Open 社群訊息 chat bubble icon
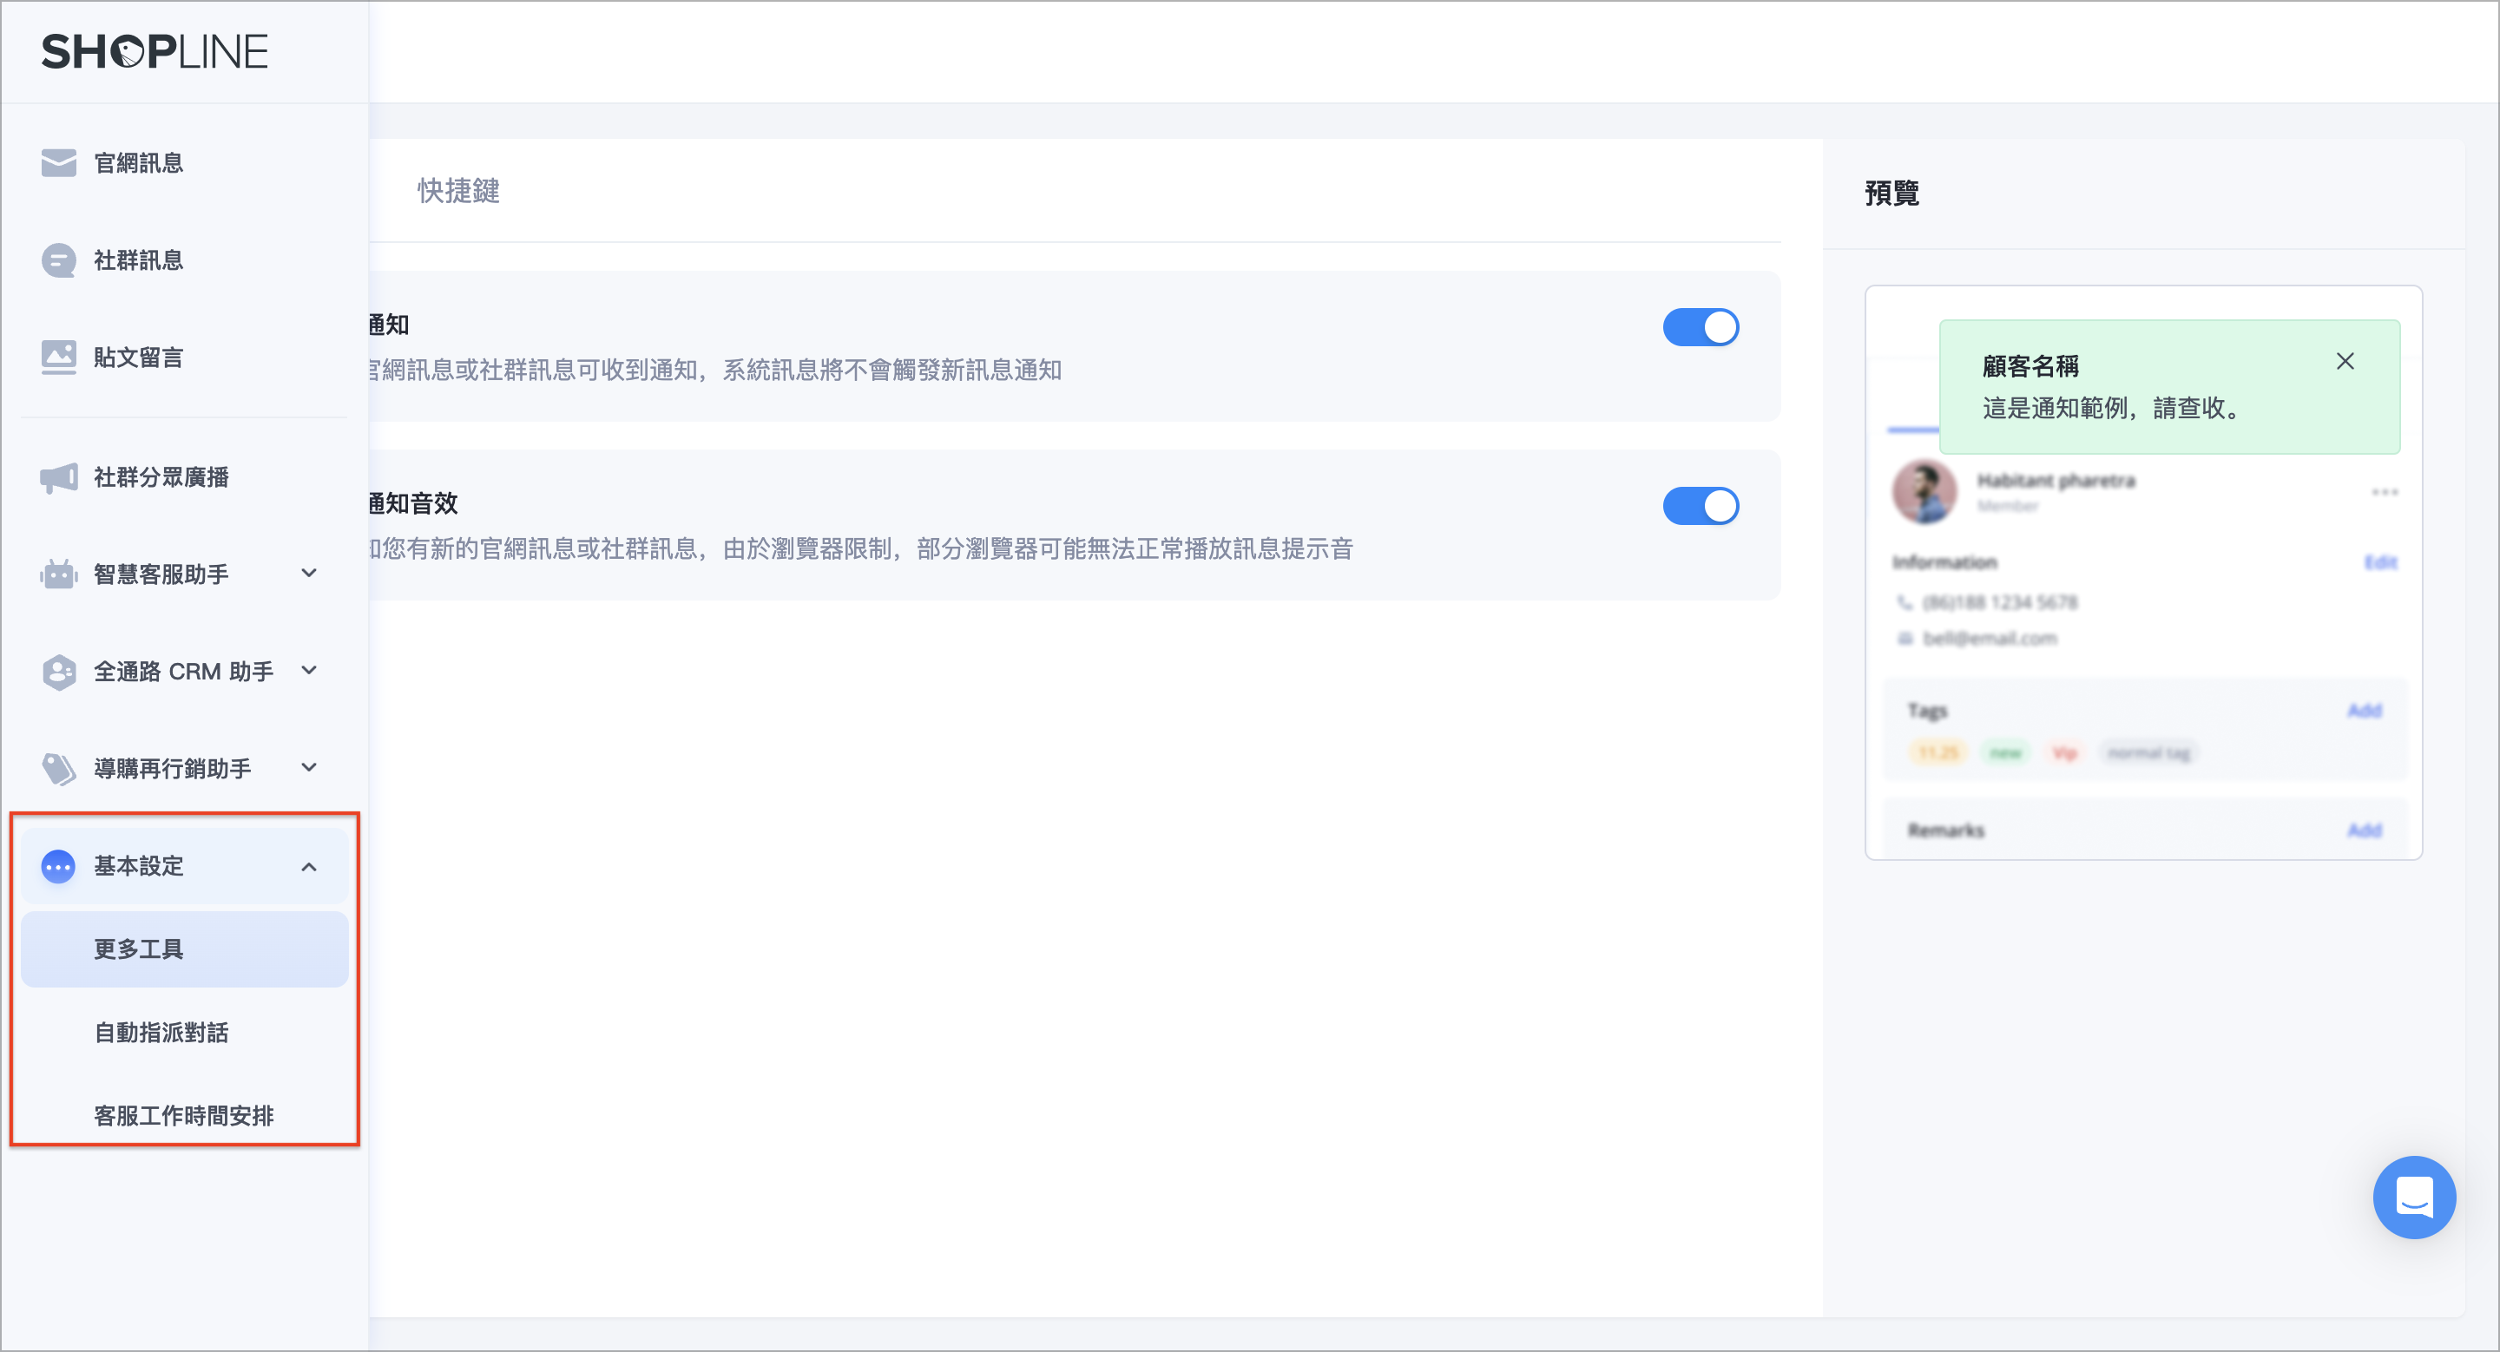This screenshot has width=2500, height=1352. pyautogui.click(x=59, y=260)
